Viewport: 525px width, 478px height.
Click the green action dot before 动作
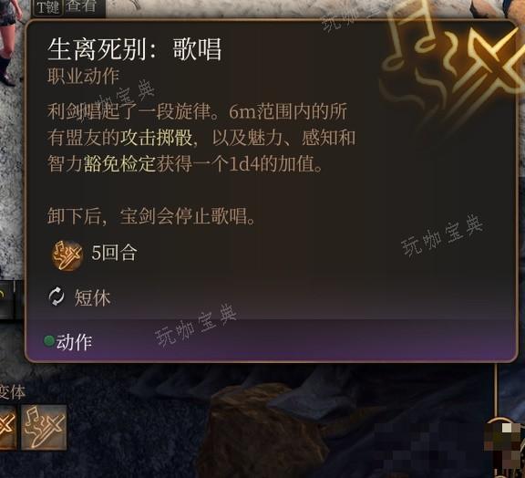[49, 341]
